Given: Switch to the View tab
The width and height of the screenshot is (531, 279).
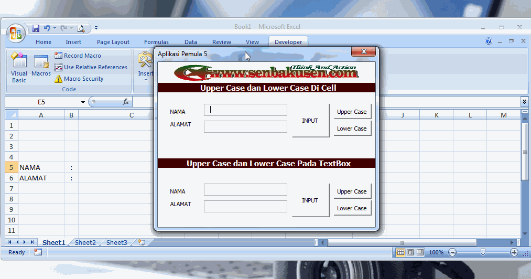Looking at the screenshot, I should point(252,42).
